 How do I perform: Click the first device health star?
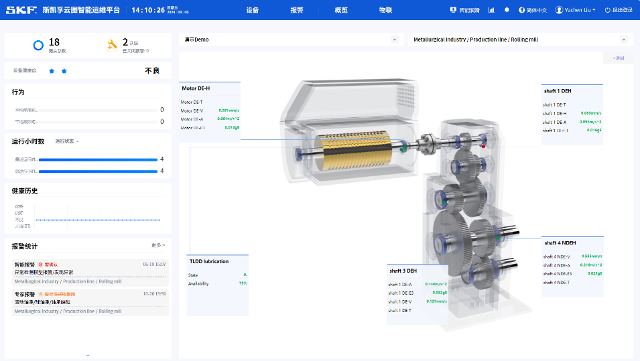[x=52, y=70]
